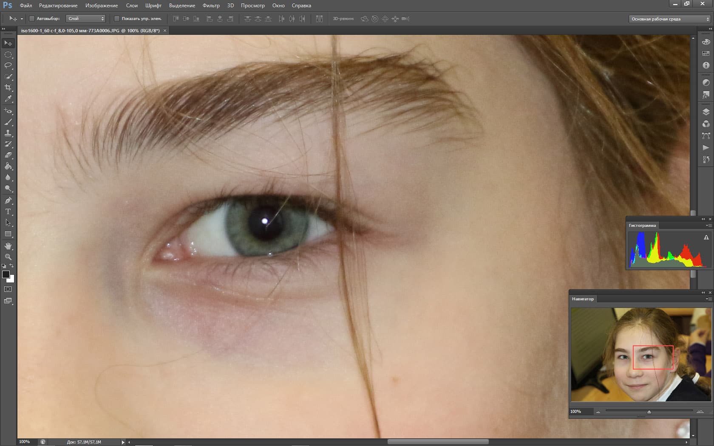714x446 pixels.
Task: Open the Изображение menu
Action: (x=102, y=6)
